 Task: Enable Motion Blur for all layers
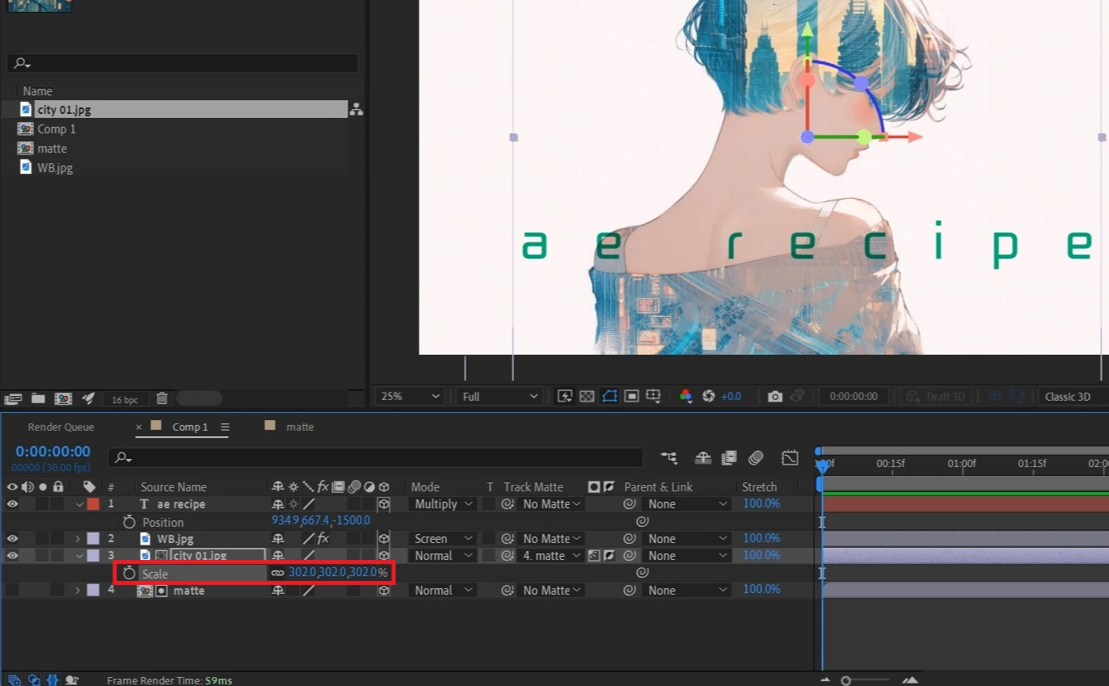tap(756, 458)
